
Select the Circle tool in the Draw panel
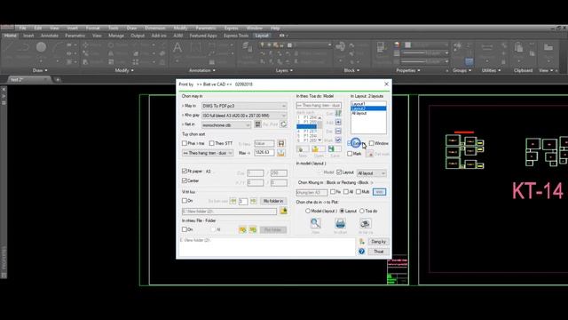coord(41,47)
